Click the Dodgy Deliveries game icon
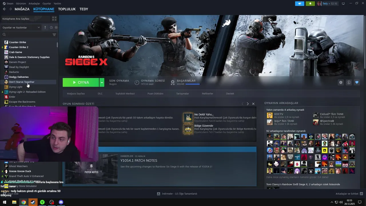 click(x=6, y=77)
